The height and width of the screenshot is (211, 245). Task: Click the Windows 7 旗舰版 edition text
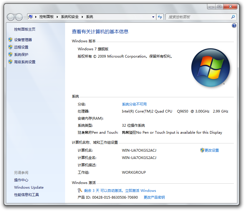pyautogui.click(x=93, y=49)
